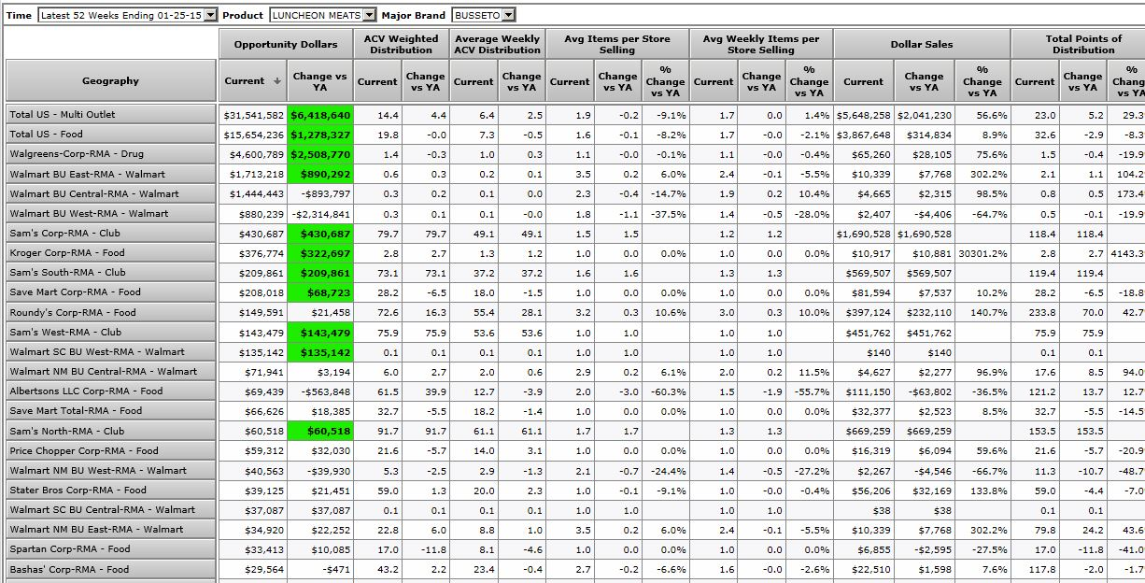The height and width of the screenshot is (583, 1145).
Task: Select the Dollar Sales column group header
Action: tap(921, 44)
